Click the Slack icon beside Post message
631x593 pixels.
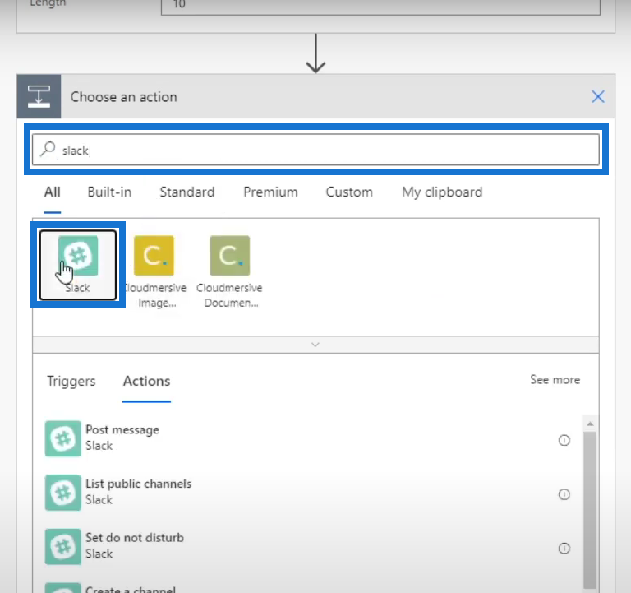[x=62, y=438]
